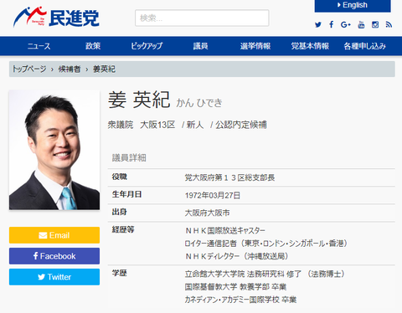Click the 出身 row label
Viewport: 402px width, 313px height.
pyautogui.click(x=120, y=213)
